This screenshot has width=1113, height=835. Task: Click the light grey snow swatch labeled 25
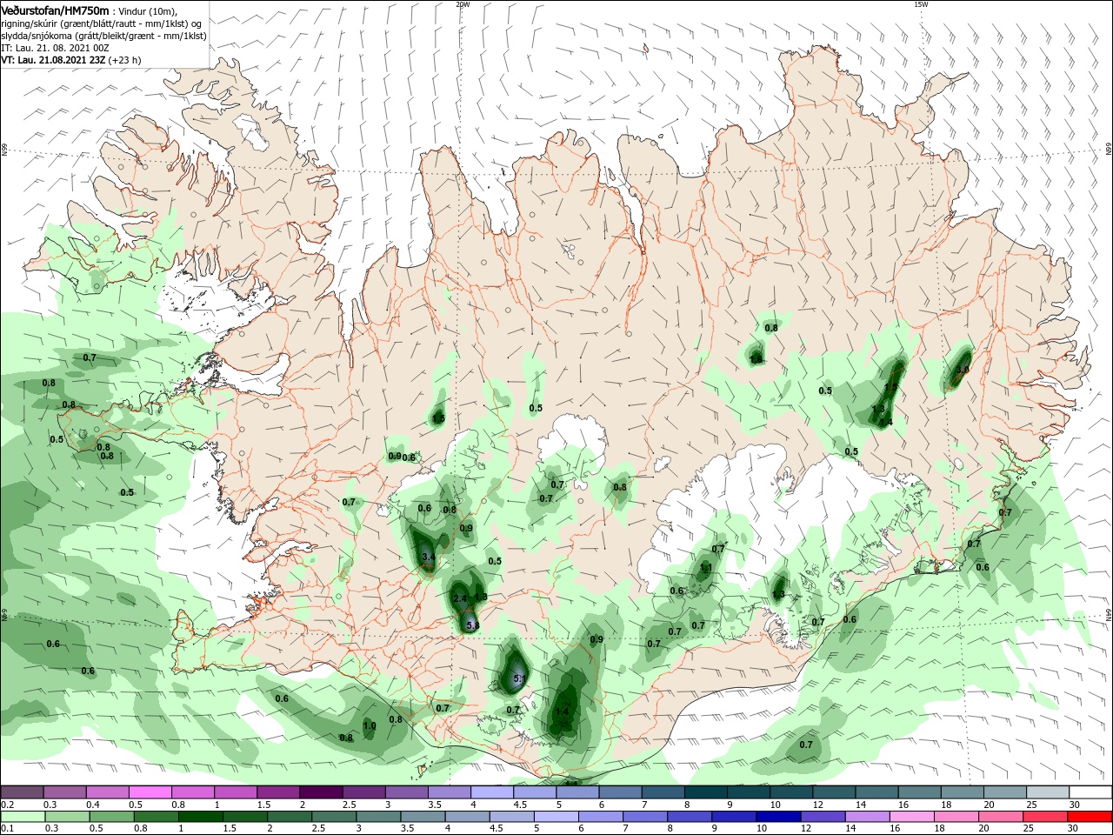1047,792
